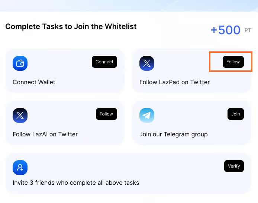Select the Follow LazPad on Twitter text
258x203 pixels.
[x=174, y=82]
